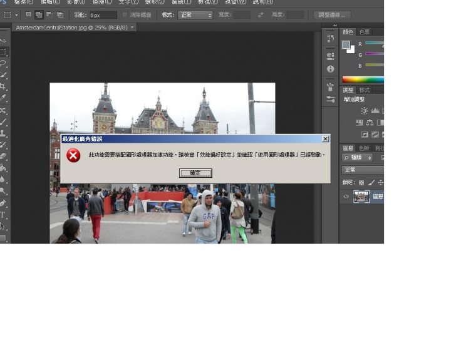The image size is (451, 338).
Task: Add a Hue/Saturation adjustment
Action: (x=360, y=123)
